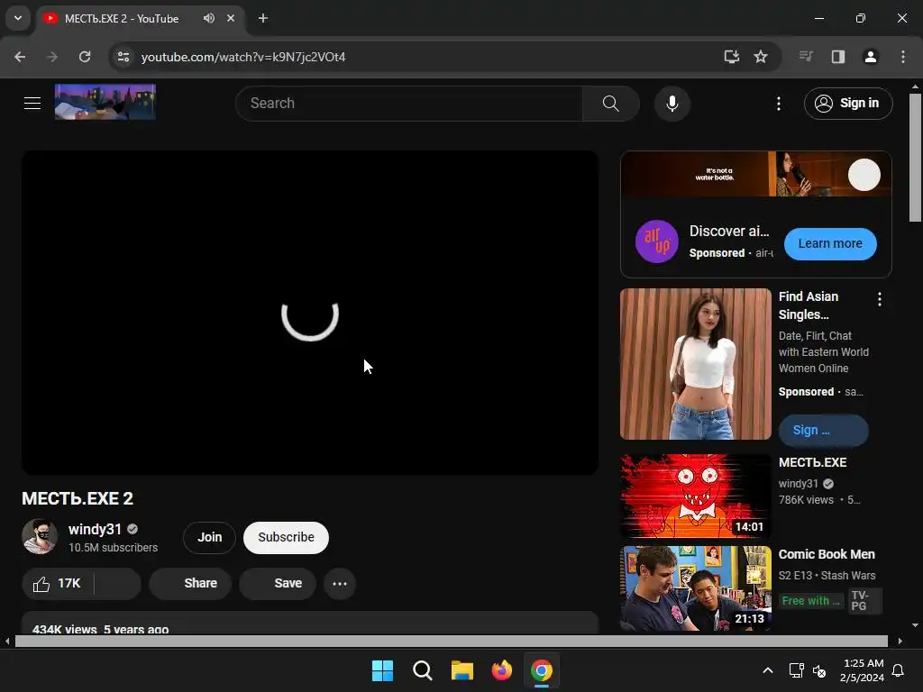This screenshot has height=692, width=923.
Task: Play Comic Book Men thumbnail
Action: pos(696,588)
